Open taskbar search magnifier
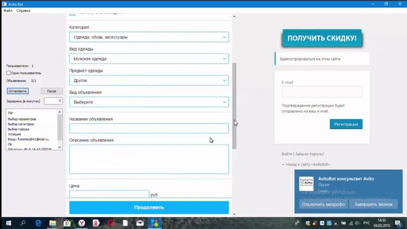 point(23,223)
